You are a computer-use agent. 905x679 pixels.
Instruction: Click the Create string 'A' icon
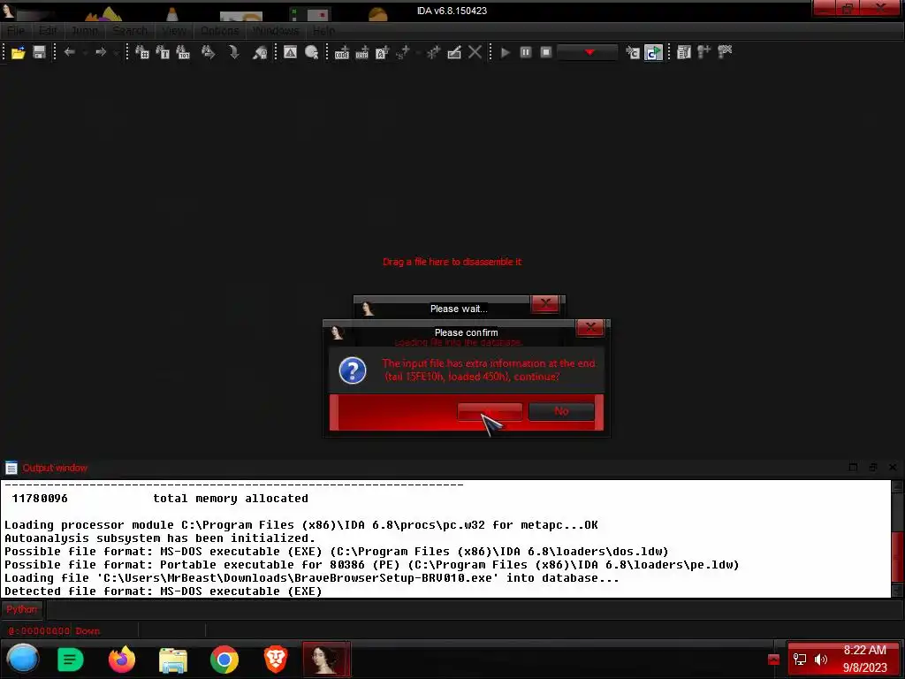382,52
